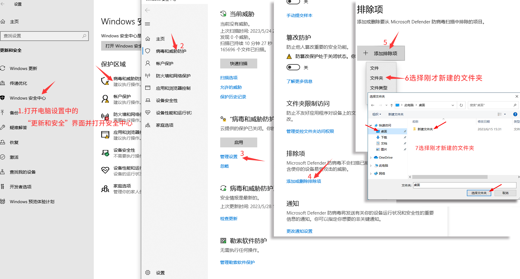Click the 查找设置 search field

click(x=44, y=36)
